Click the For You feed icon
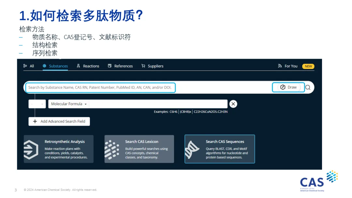 click(280, 66)
